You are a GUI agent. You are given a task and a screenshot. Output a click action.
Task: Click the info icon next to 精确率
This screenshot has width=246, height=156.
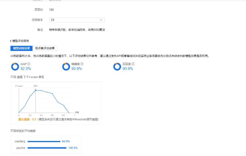click(82, 64)
